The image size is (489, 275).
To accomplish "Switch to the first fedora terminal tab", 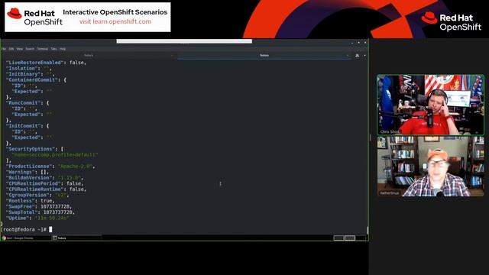I will [89, 56].
